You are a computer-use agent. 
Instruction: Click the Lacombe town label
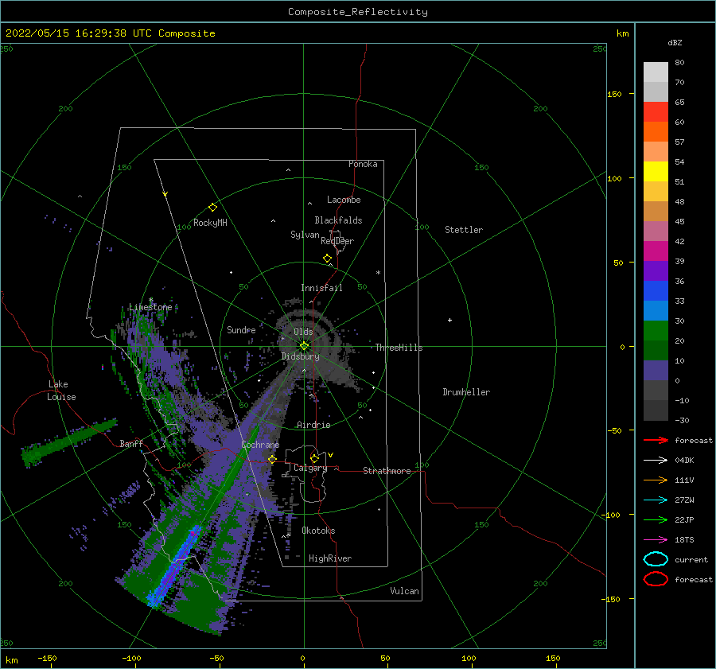pyautogui.click(x=344, y=200)
